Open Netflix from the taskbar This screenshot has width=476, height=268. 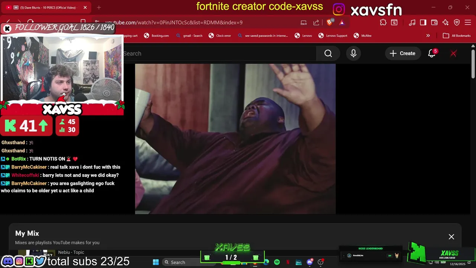[x=288, y=262]
